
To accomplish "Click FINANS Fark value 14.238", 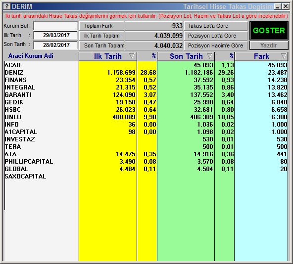I will point(278,80).
